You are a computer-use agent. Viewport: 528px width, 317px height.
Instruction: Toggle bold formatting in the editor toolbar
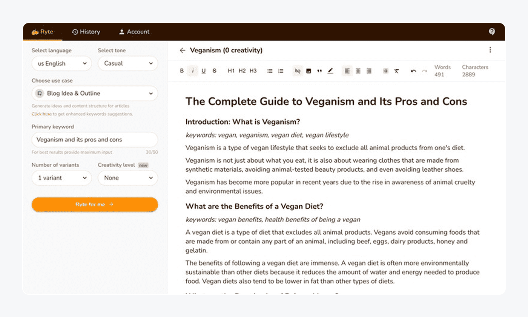pyautogui.click(x=182, y=71)
